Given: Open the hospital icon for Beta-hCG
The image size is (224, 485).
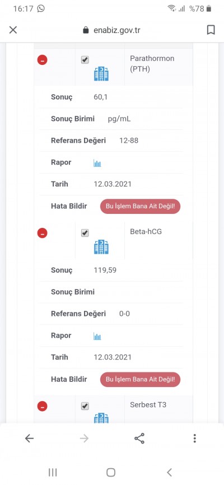Looking at the screenshot, I should click(x=101, y=247).
